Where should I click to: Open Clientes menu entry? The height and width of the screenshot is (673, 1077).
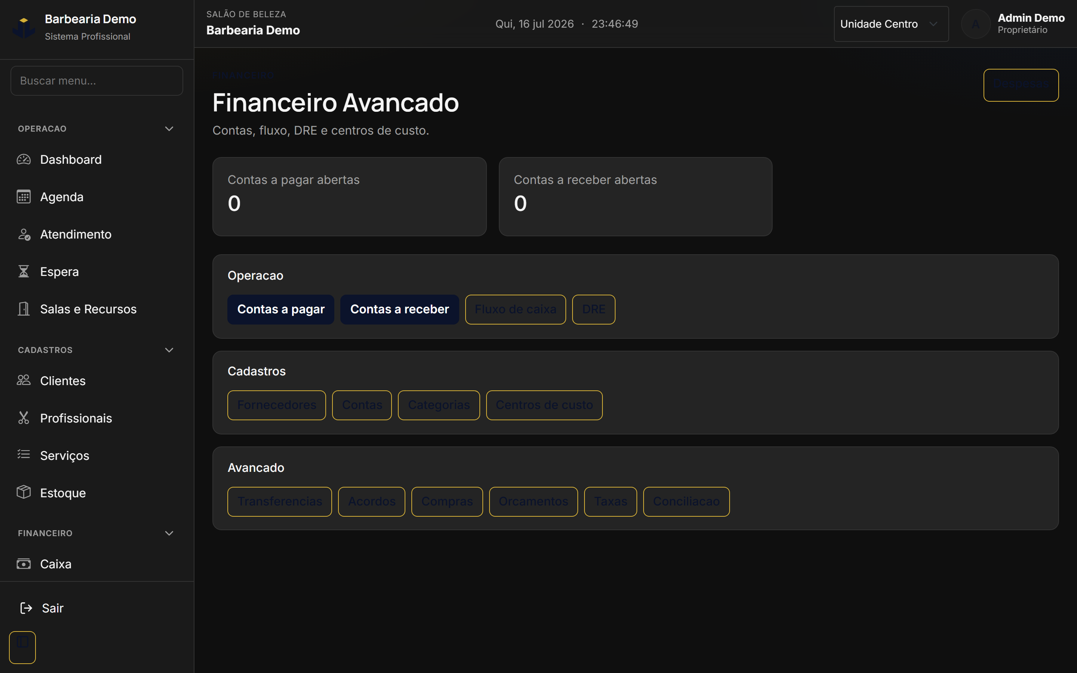(96, 381)
